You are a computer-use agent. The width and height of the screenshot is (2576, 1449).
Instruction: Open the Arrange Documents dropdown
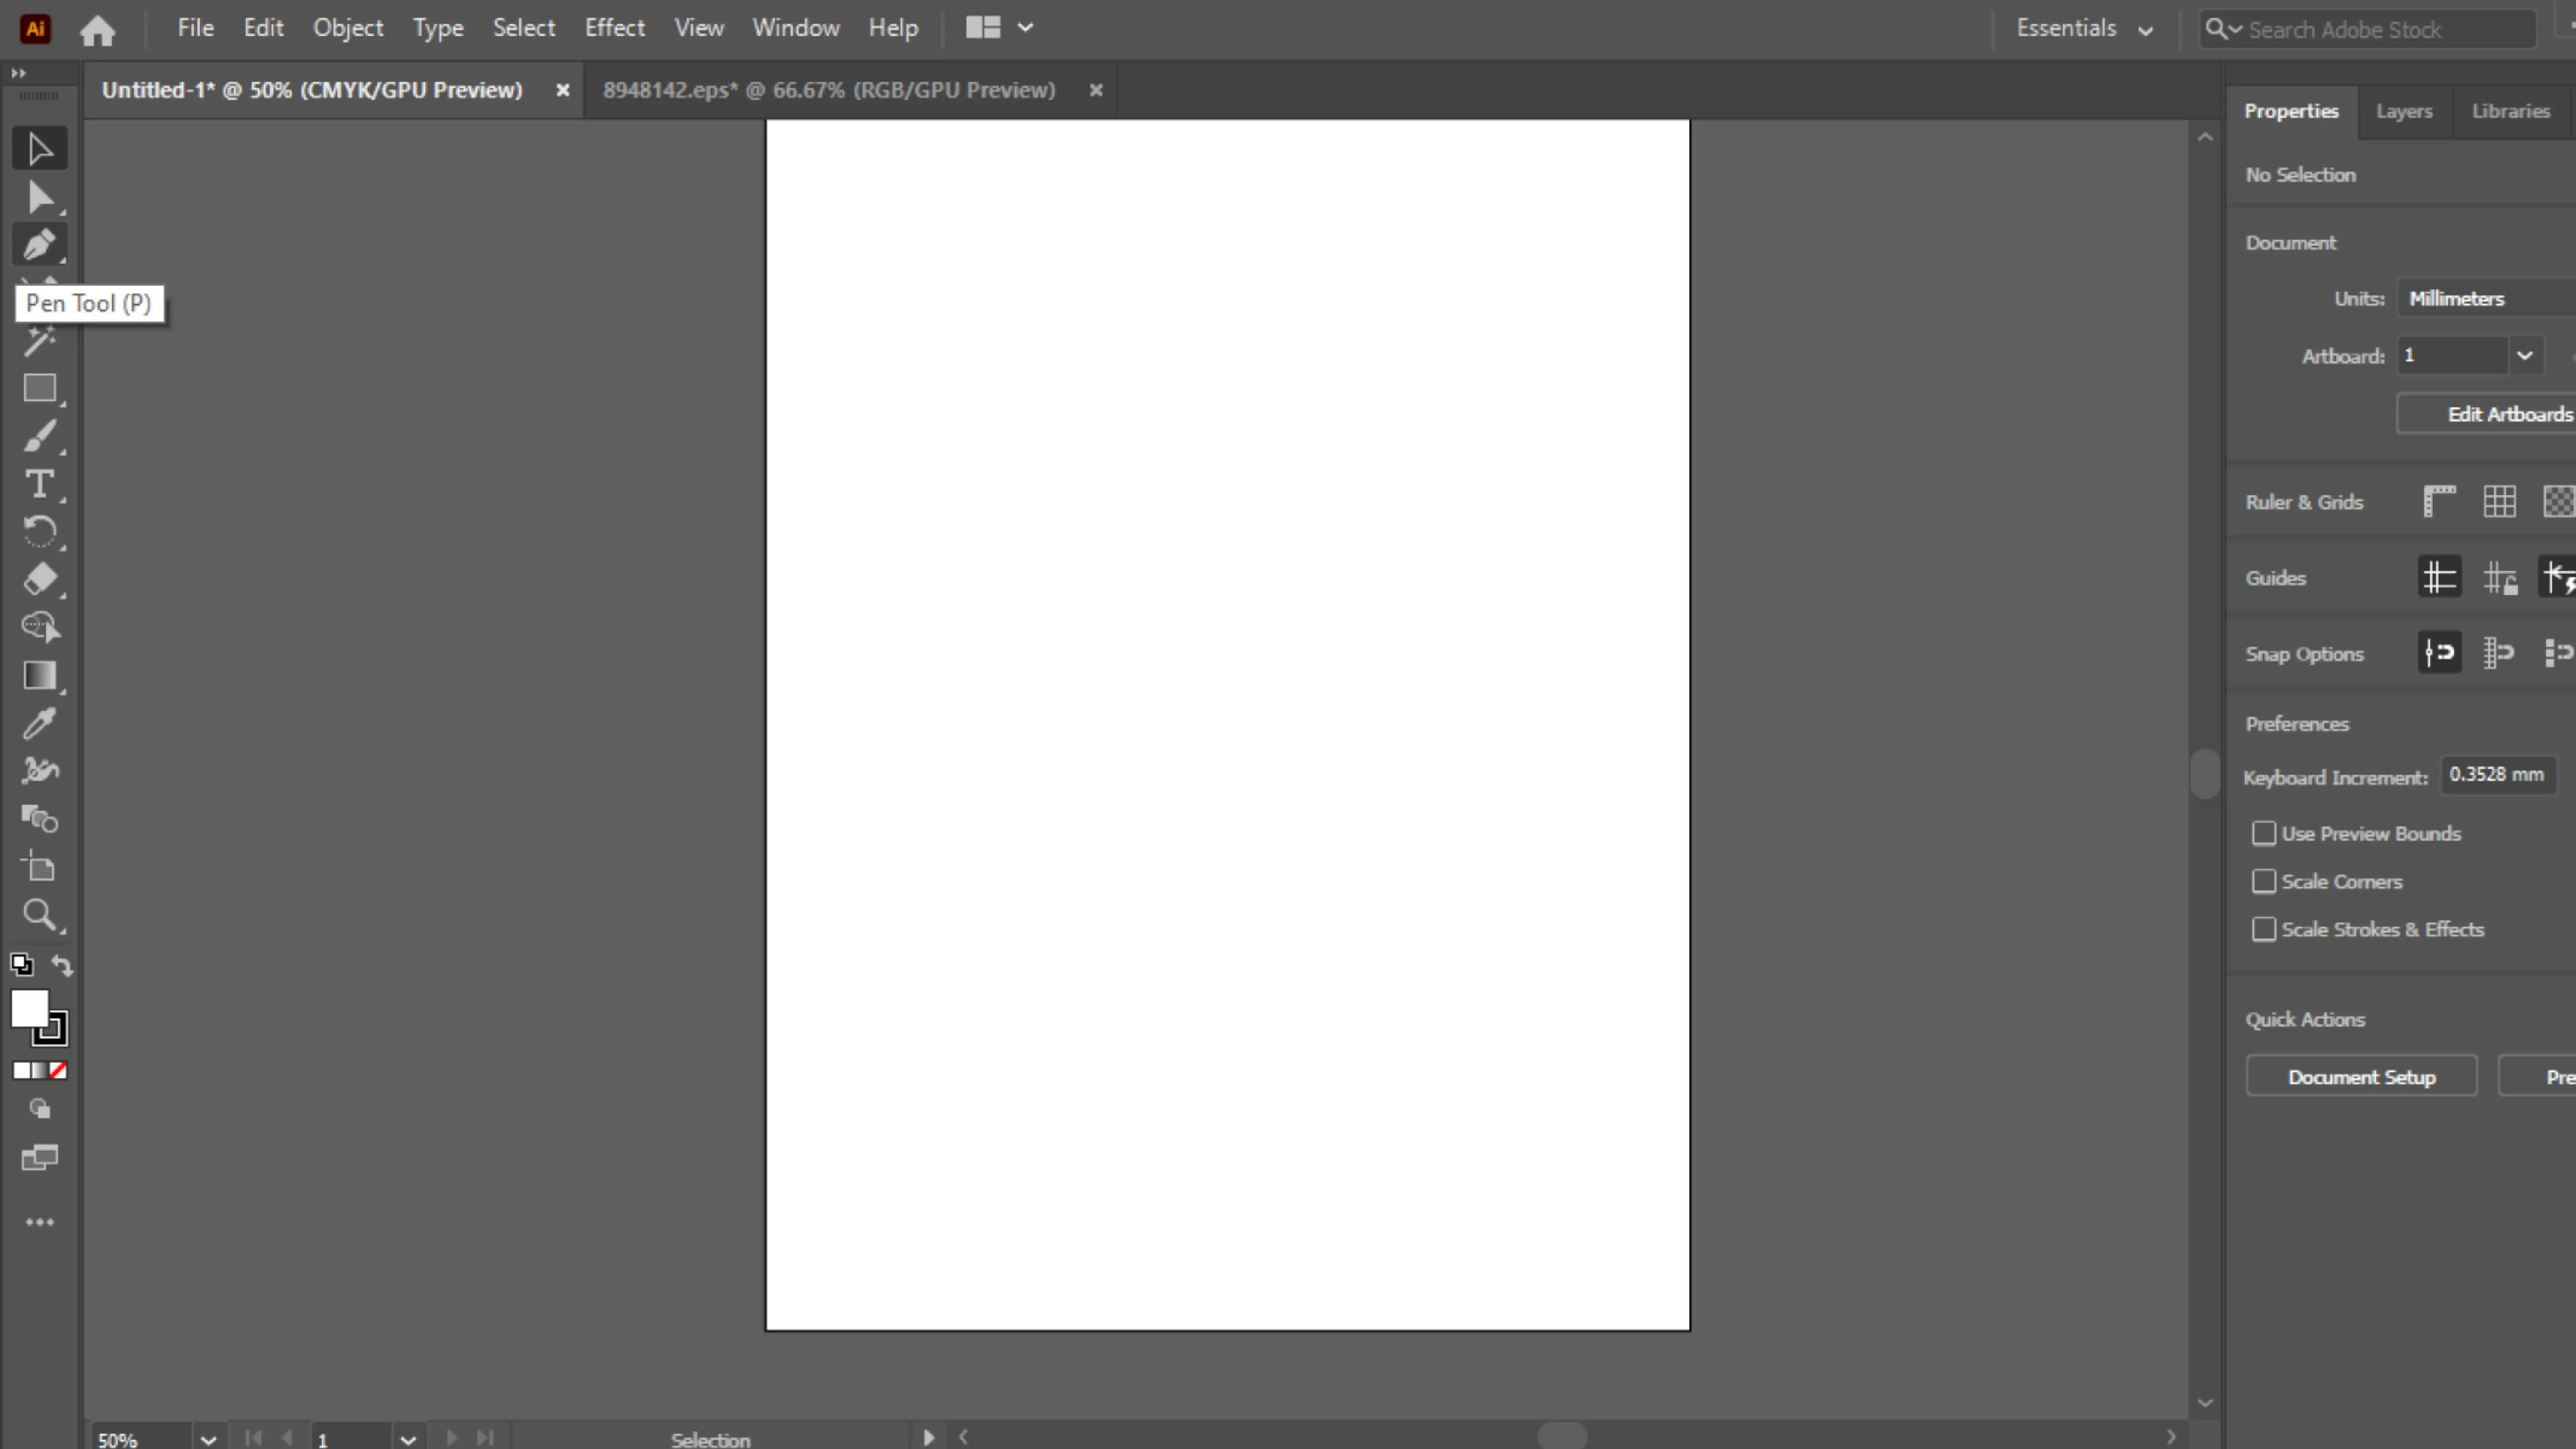[x=999, y=28]
